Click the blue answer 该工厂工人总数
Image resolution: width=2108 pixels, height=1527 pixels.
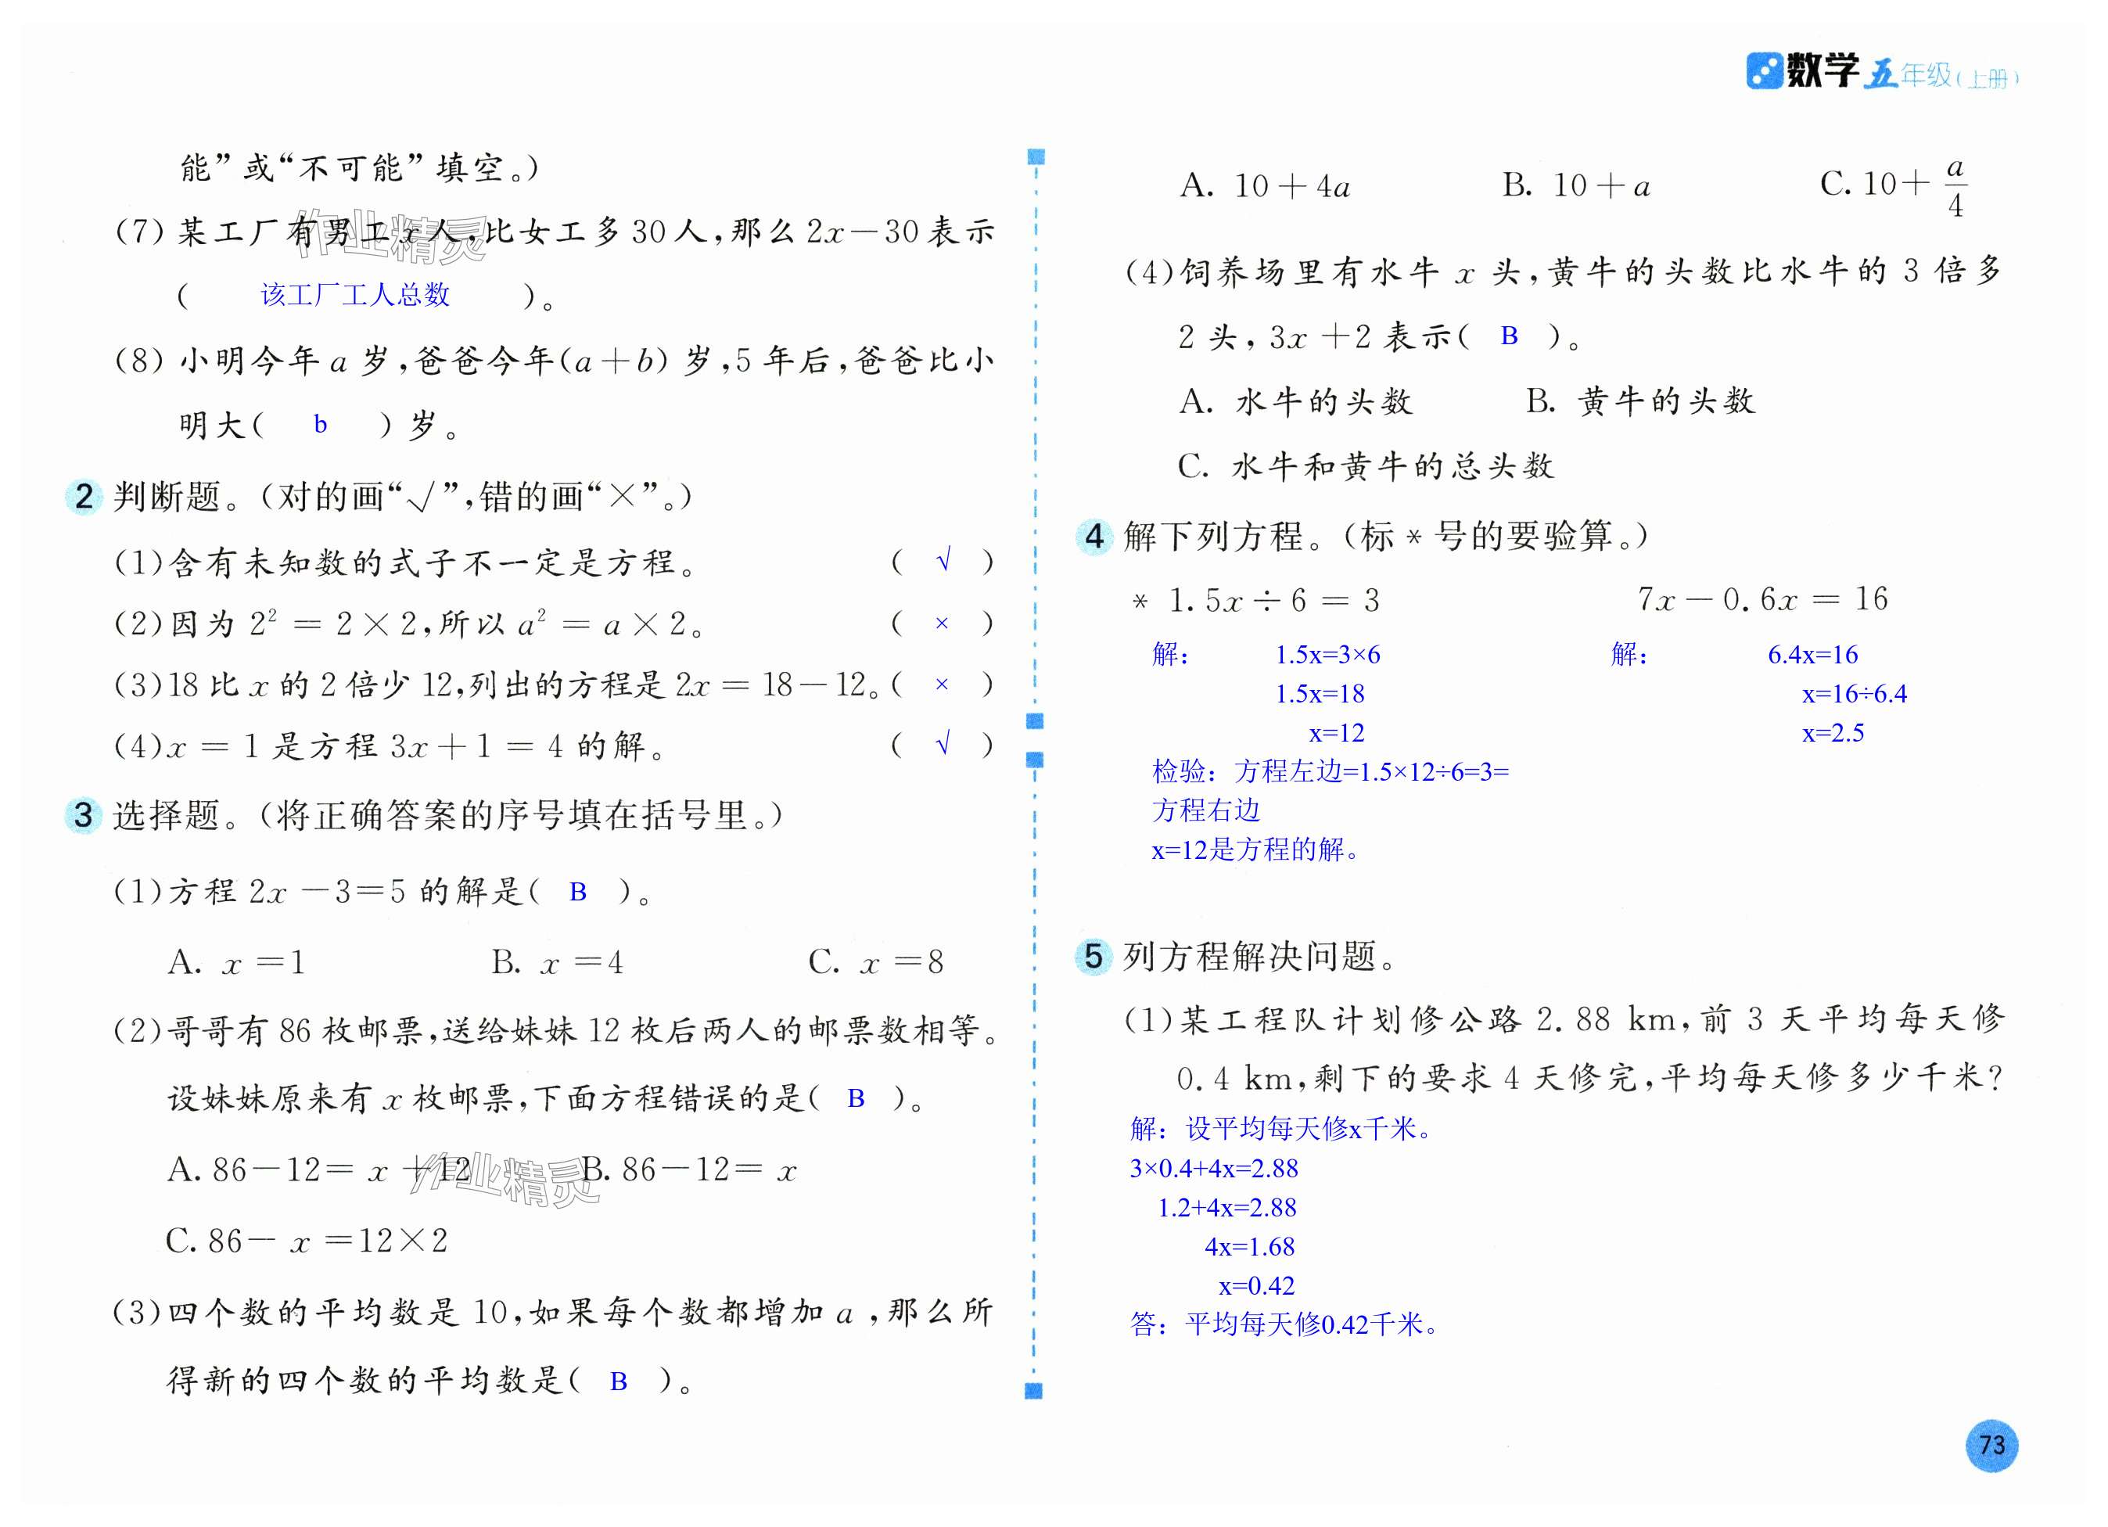(355, 295)
